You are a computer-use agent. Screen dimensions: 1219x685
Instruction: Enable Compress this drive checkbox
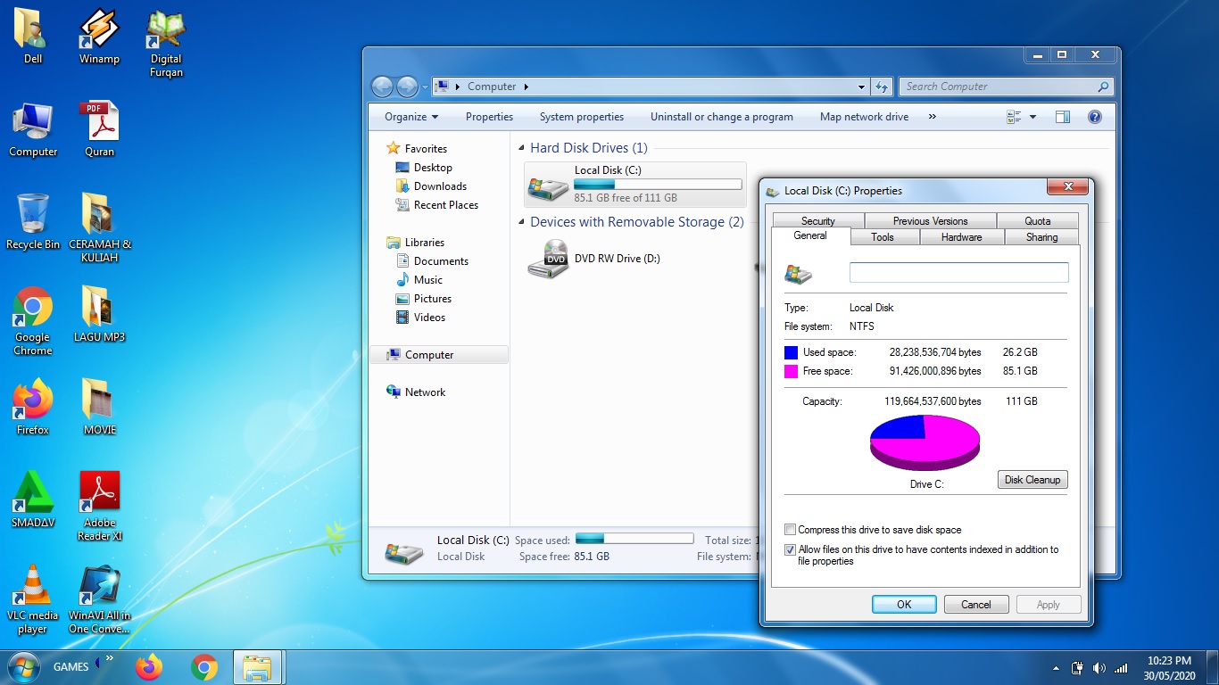tap(790, 530)
